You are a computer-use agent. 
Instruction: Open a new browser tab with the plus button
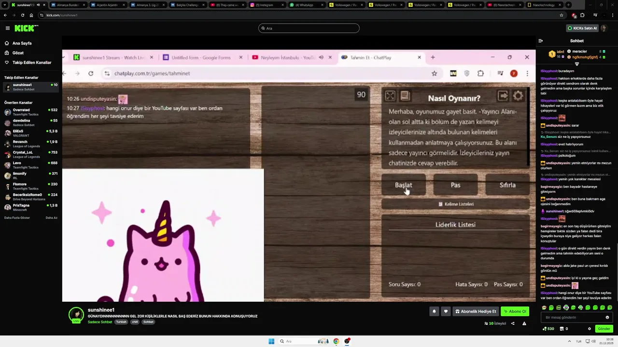[x=568, y=5]
